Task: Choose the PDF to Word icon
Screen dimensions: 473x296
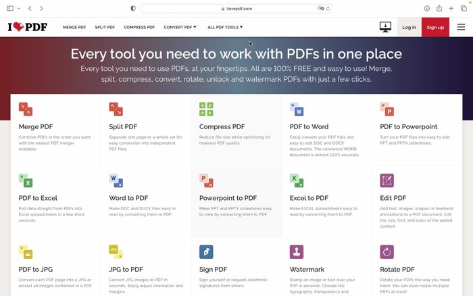Action: 297,109
